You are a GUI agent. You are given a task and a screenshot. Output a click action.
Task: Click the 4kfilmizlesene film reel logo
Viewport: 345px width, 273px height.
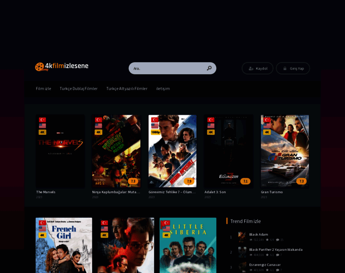click(x=62, y=66)
